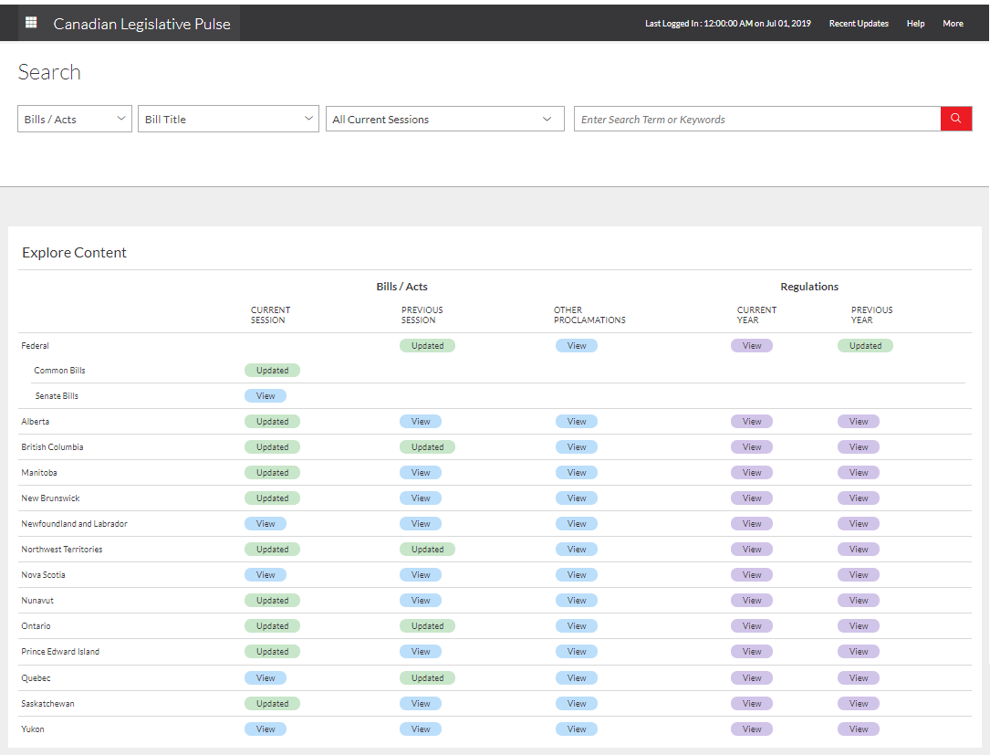
Task: Open the More menu
Action: point(953,23)
